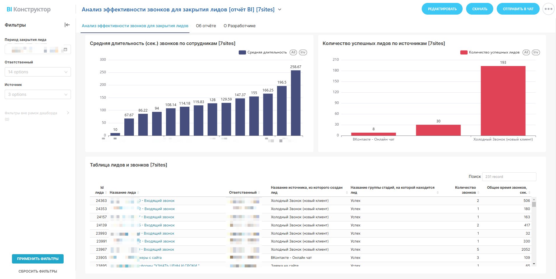Click the СКАЧАТЬ button
The width and height of the screenshot is (556, 279).
[480, 9]
